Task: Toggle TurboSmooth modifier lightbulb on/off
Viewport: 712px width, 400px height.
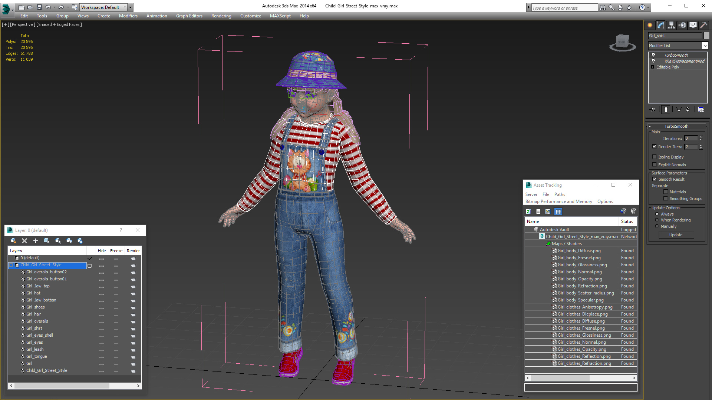Action: click(653, 55)
